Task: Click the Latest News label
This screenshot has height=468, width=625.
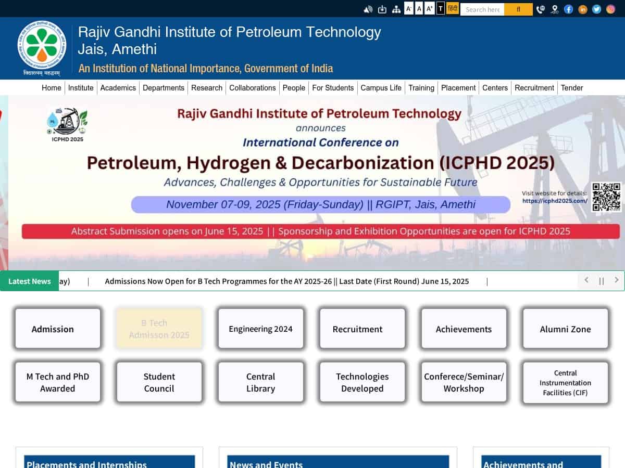Action: coord(30,281)
